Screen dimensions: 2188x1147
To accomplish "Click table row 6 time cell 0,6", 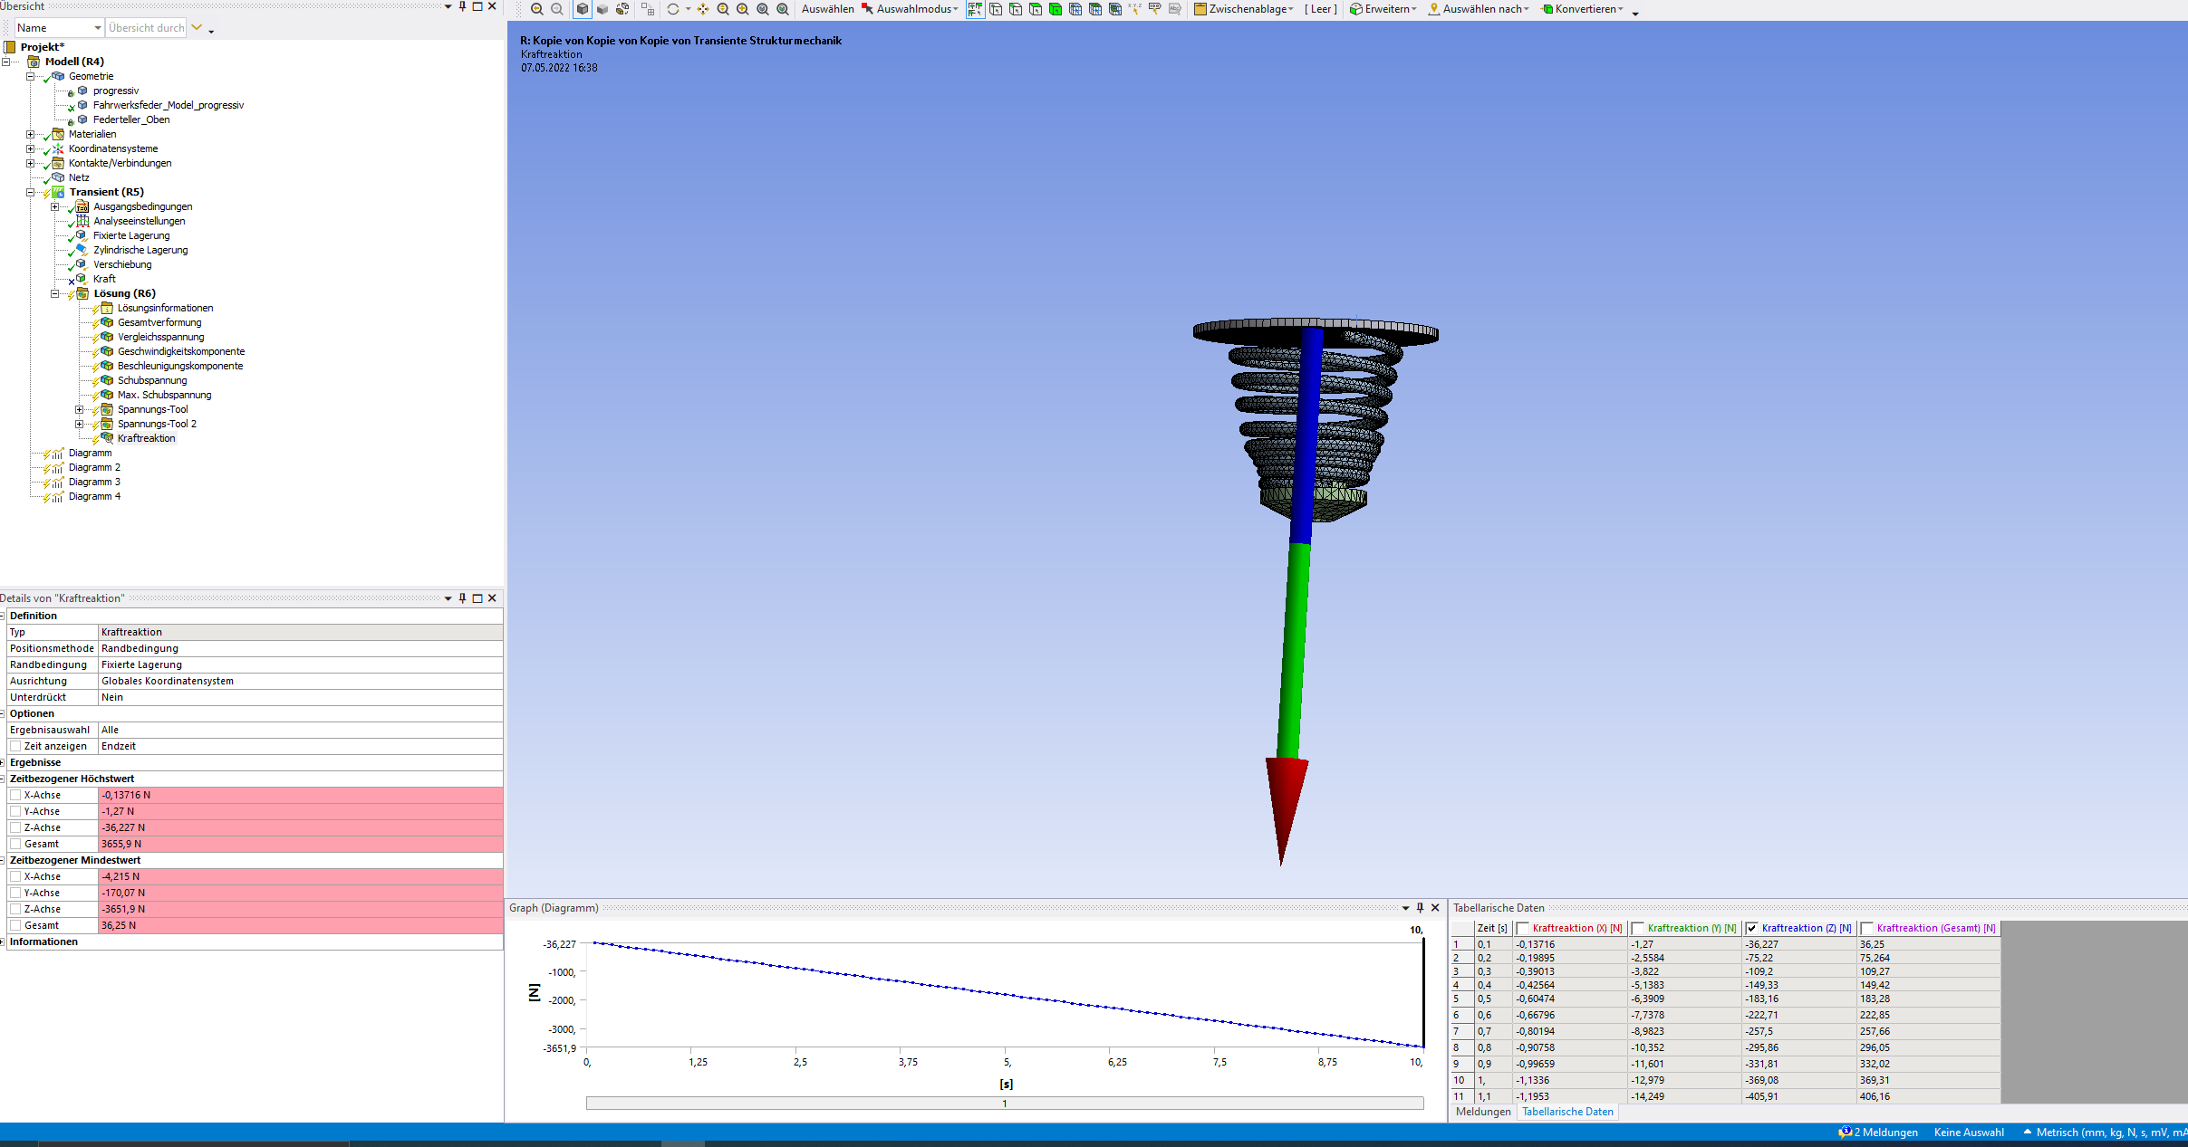I will [1492, 1015].
